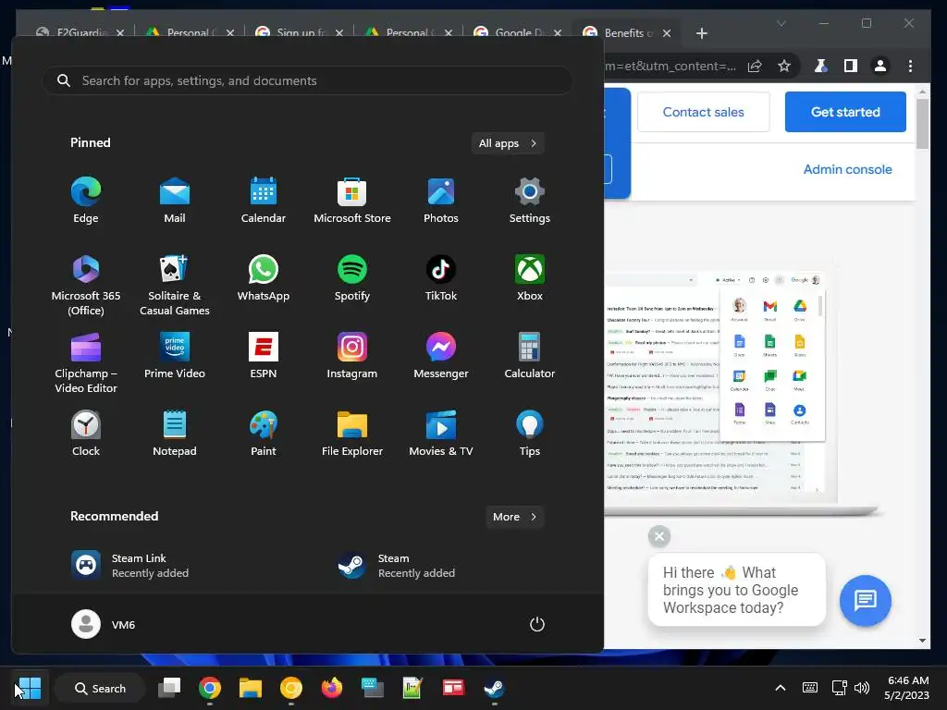
Task: Open TikTok app
Action: tap(441, 277)
